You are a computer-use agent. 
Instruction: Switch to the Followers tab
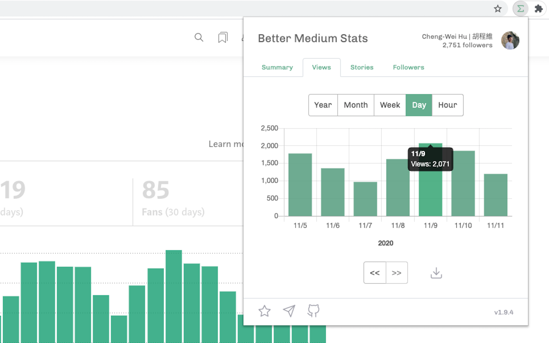click(409, 67)
